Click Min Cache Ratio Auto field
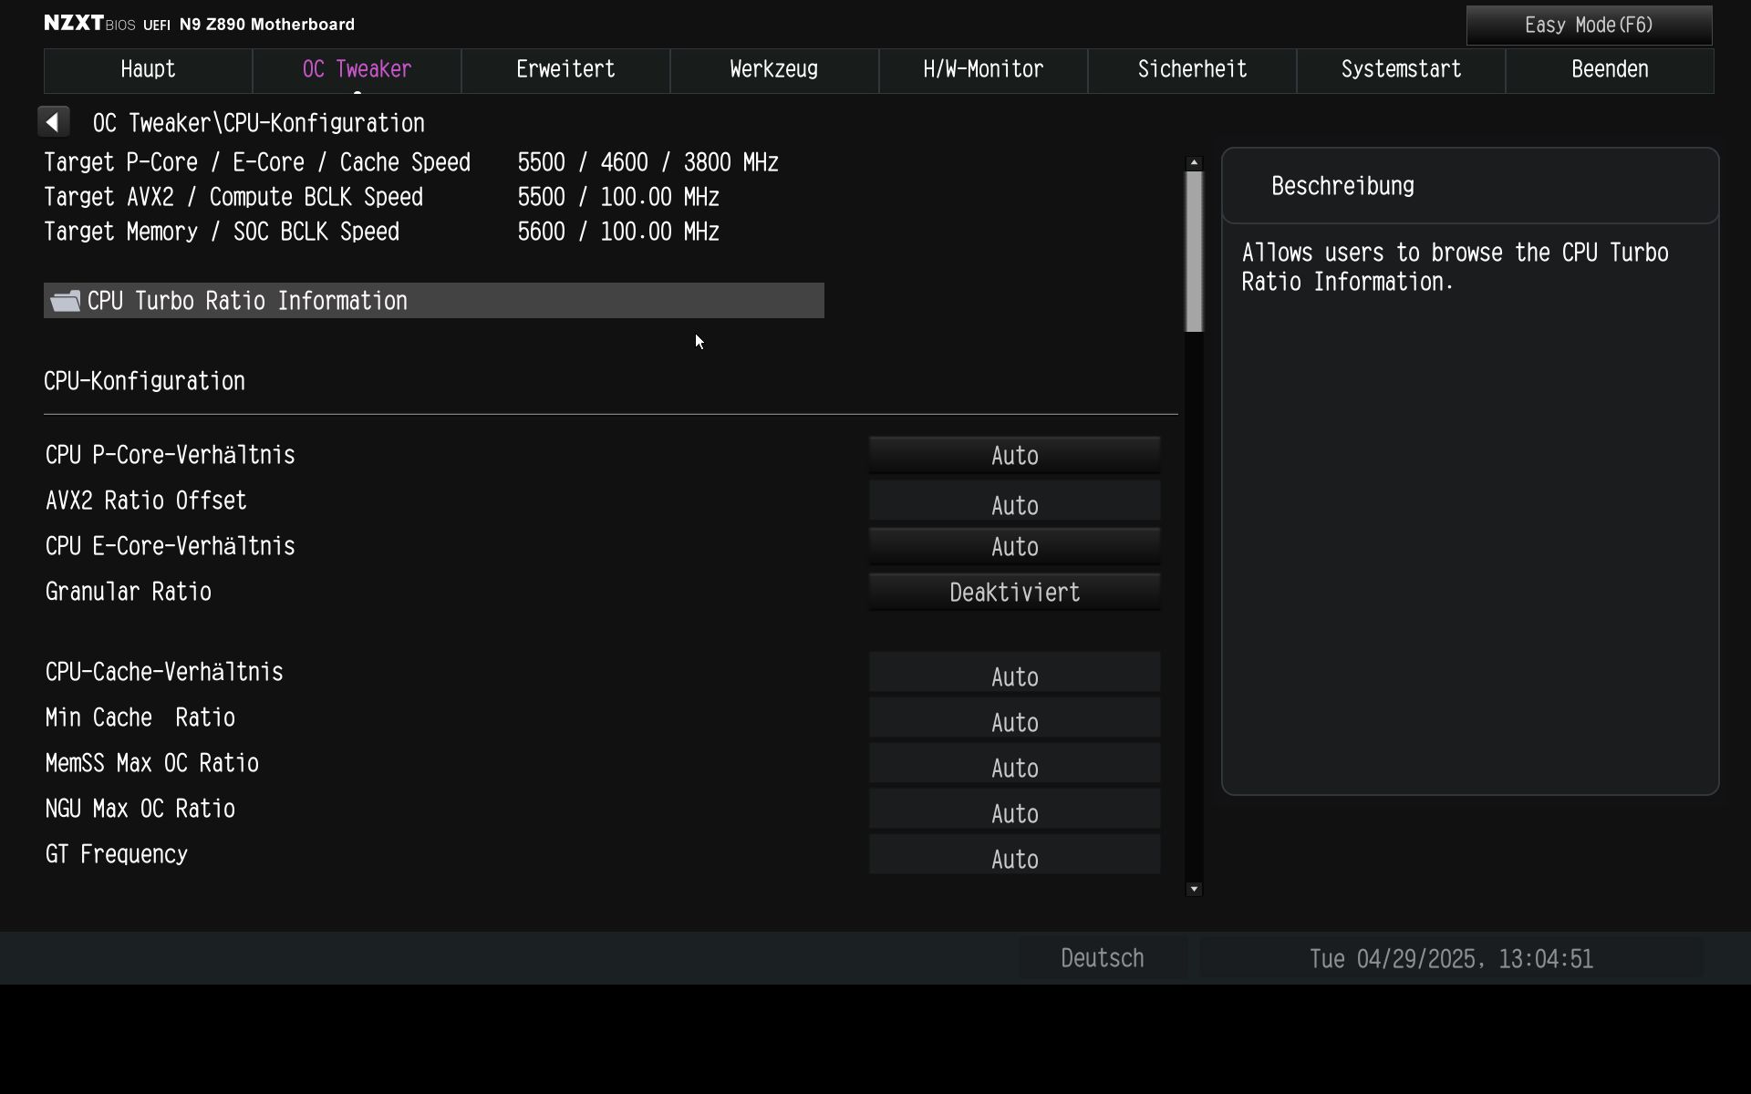 1014,719
